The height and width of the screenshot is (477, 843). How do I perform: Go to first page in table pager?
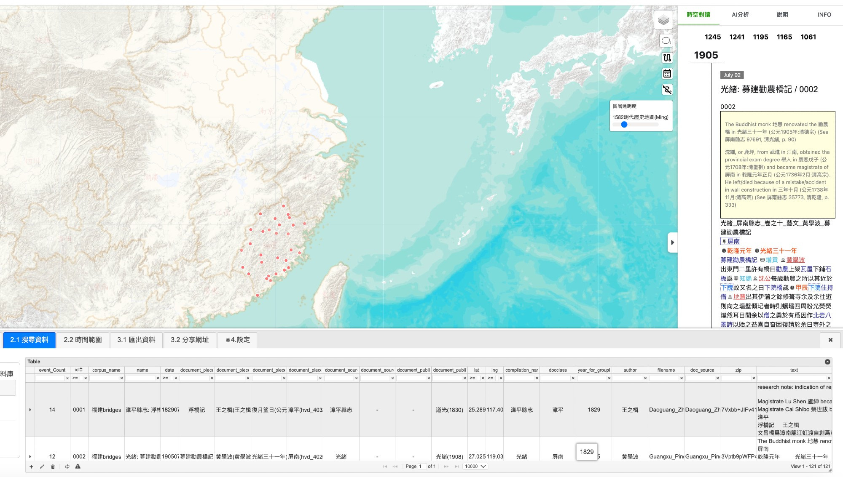[385, 466]
